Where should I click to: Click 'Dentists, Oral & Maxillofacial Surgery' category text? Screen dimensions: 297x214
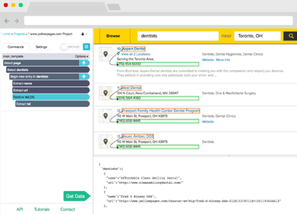[x=229, y=93]
